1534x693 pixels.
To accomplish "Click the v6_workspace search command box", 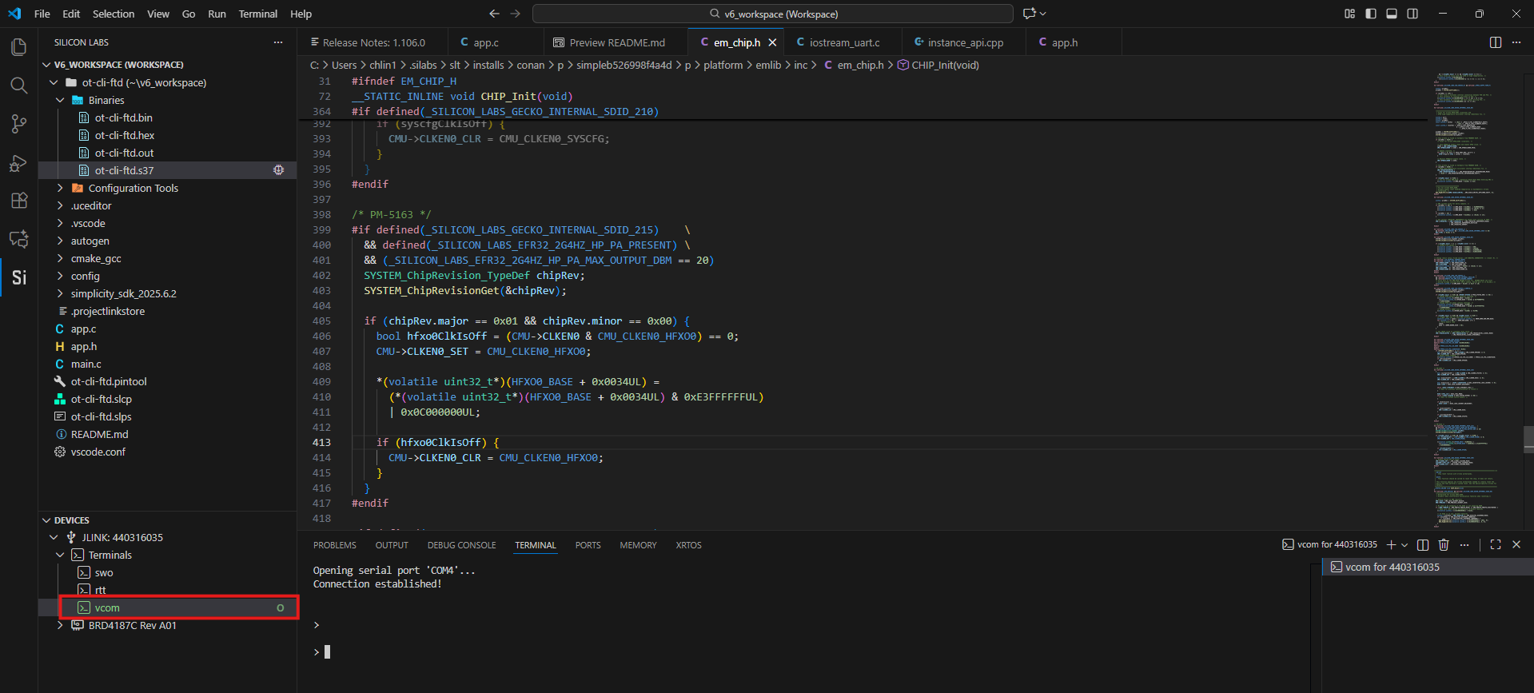I will [x=772, y=14].
